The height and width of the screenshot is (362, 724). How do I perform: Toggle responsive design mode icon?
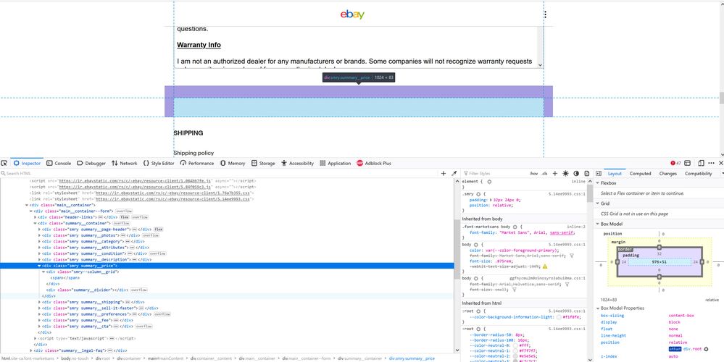pyautogui.click(x=701, y=163)
